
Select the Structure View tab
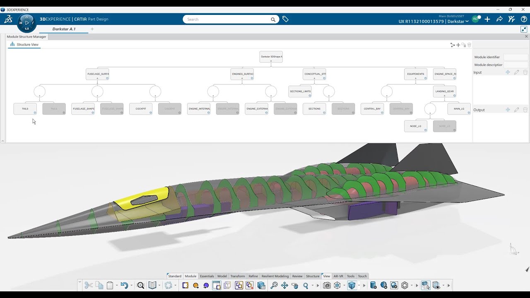(24, 44)
